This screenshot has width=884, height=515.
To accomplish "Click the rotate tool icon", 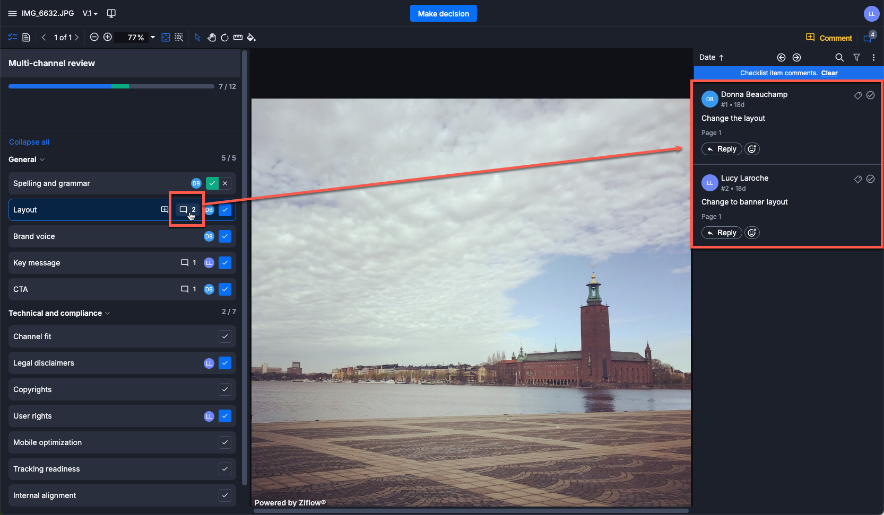I will 225,37.
